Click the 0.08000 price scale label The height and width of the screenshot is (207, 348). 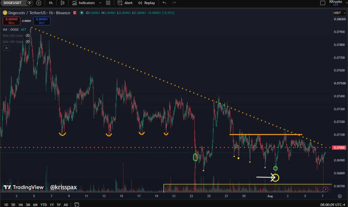point(340,19)
